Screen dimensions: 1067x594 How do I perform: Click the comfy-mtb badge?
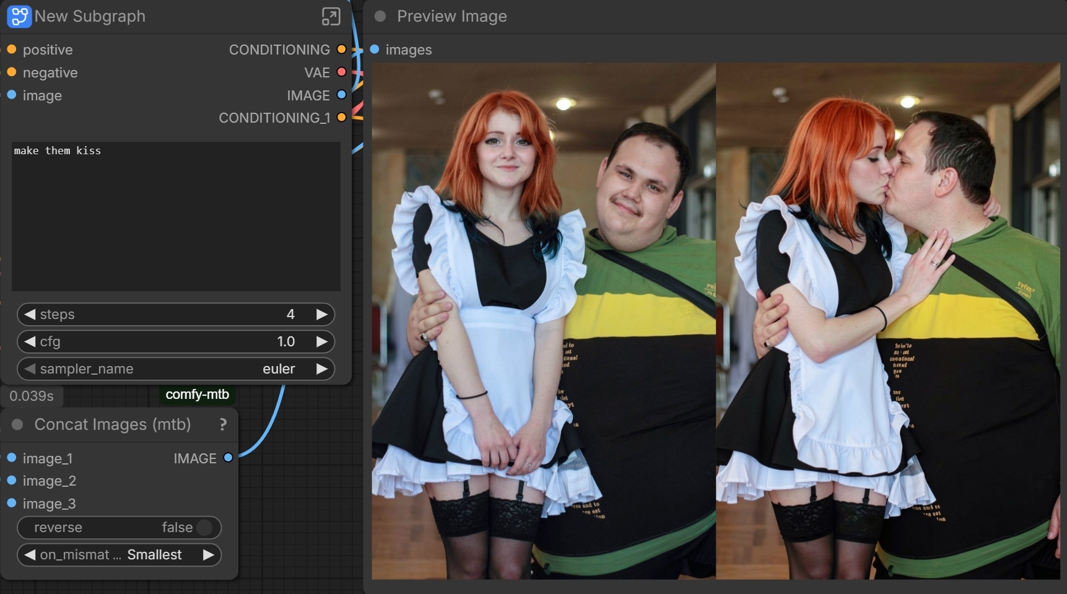(x=198, y=395)
